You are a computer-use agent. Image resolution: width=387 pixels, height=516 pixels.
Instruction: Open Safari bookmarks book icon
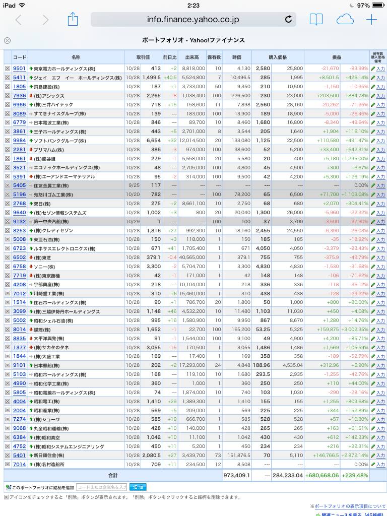[316, 20]
